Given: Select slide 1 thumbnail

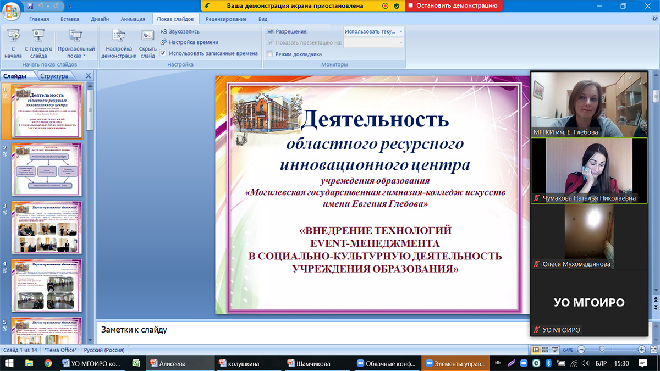Looking at the screenshot, I should click(47, 111).
